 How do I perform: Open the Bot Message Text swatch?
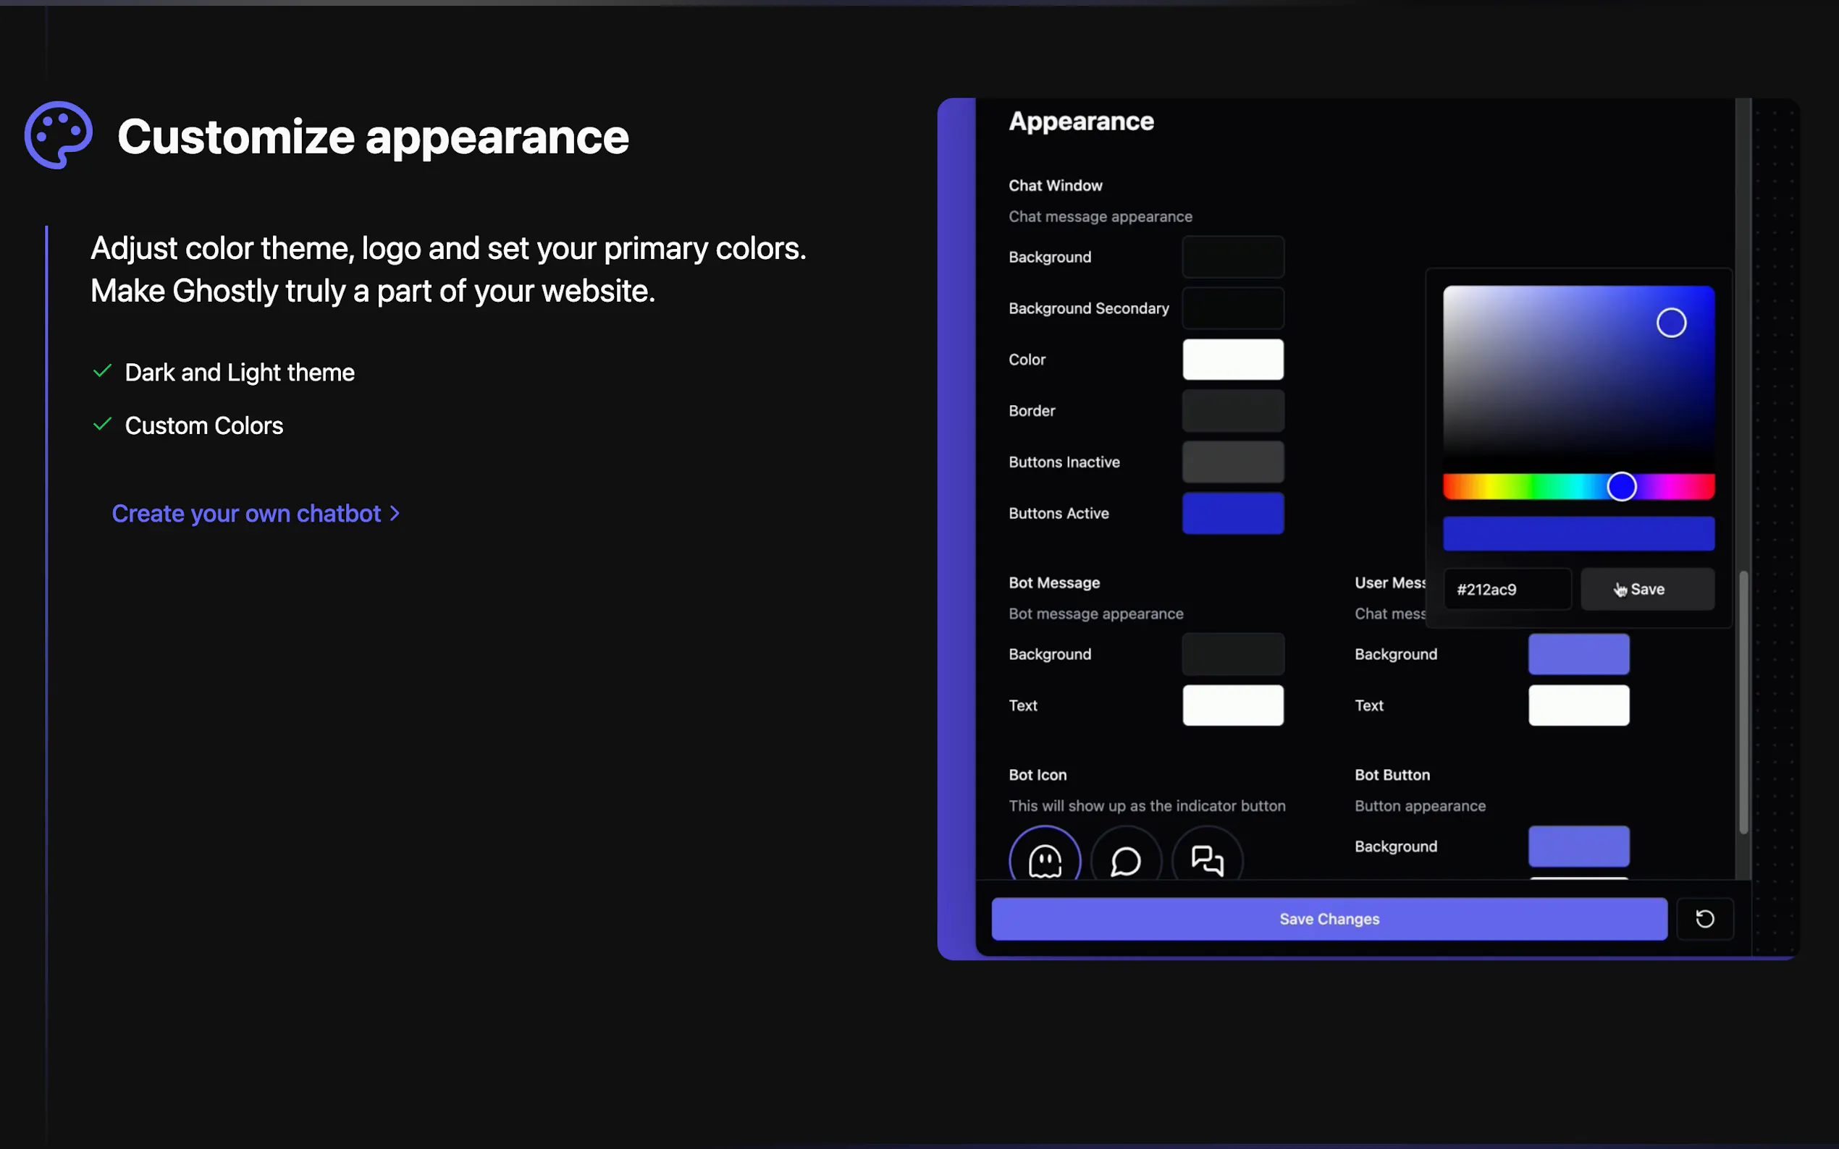pyautogui.click(x=1232, y=705)
